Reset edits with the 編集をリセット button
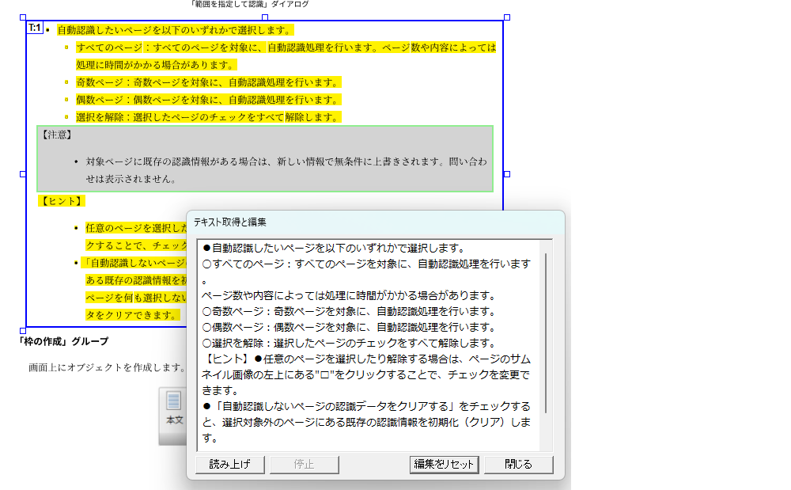This screenshot has height=490, width=791. (445, 465)
